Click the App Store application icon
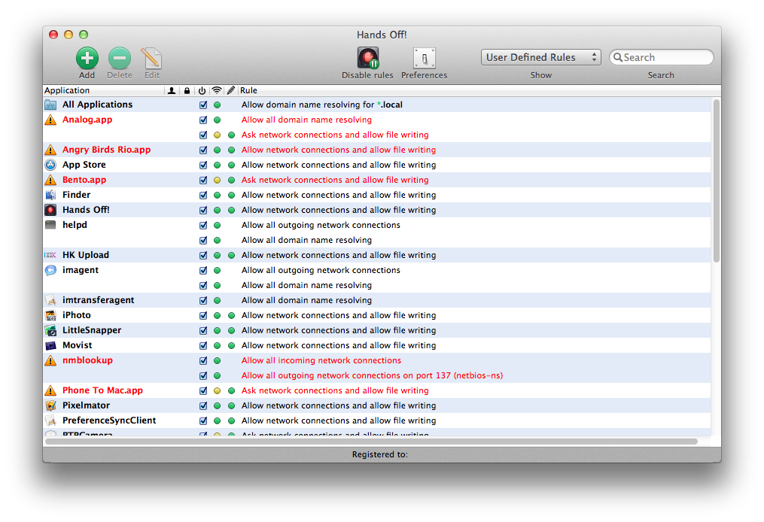 50,165
